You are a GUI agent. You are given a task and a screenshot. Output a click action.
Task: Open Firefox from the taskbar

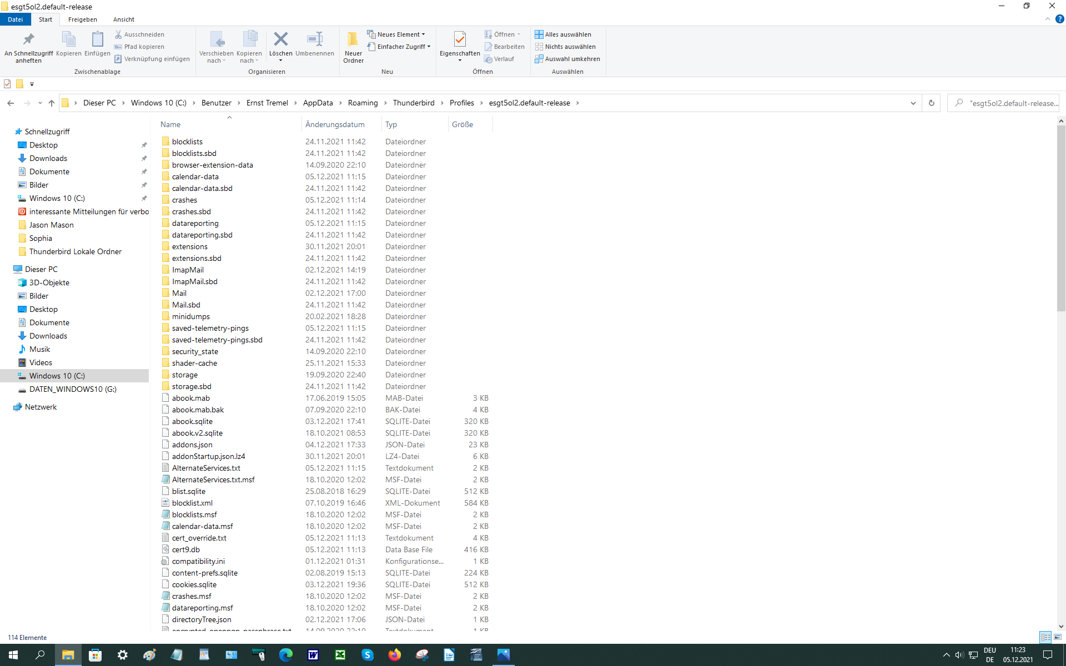[395, 655]
